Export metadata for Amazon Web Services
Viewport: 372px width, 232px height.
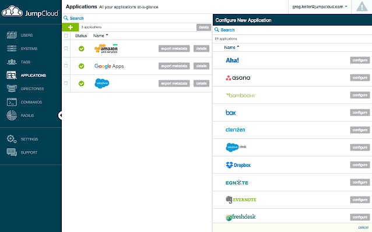[x=174, y=48]
